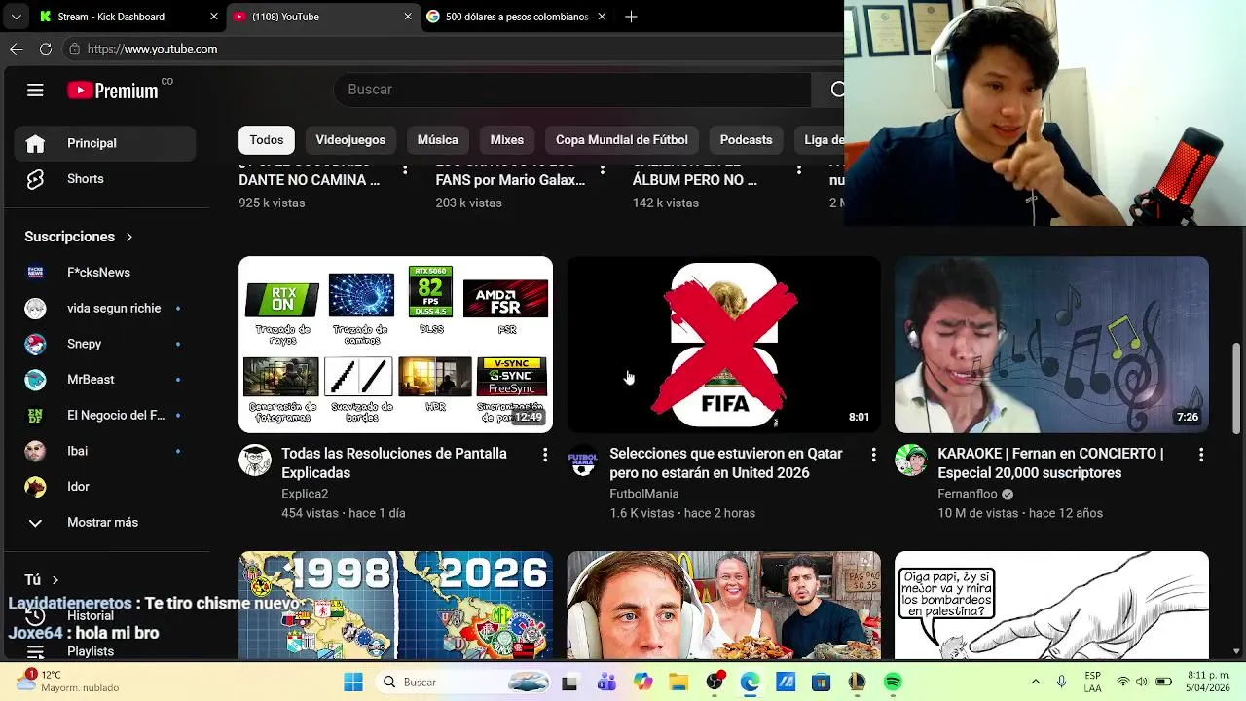The height and width of the screenshot is (701, 1246).
Task: Click the YouTube Buscar search field
Action: (574, 90)
